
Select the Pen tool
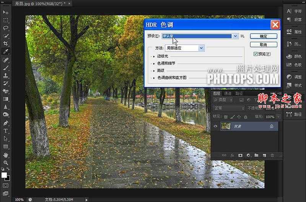5,123
